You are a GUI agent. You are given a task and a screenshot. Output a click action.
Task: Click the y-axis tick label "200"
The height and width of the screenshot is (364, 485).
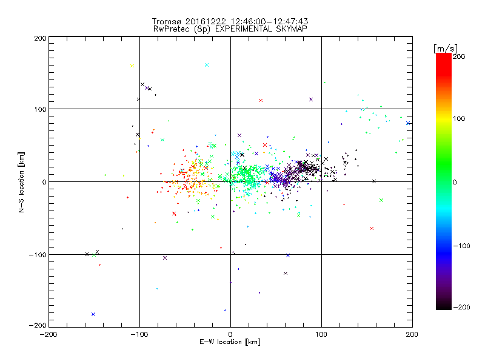click(x=40, y=38)
